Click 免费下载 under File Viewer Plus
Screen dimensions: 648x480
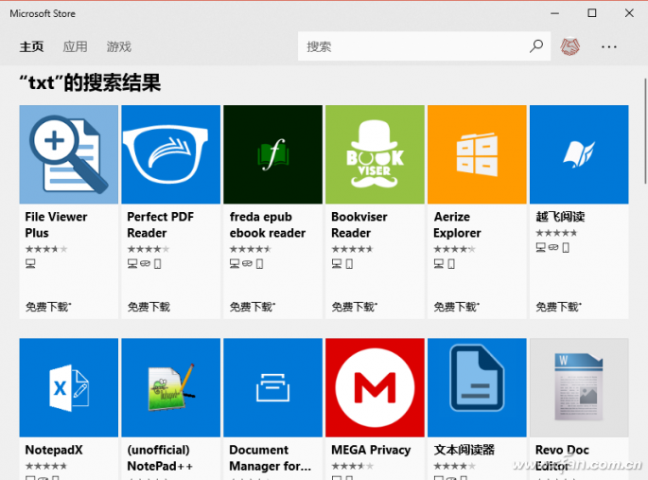(48, 307)
